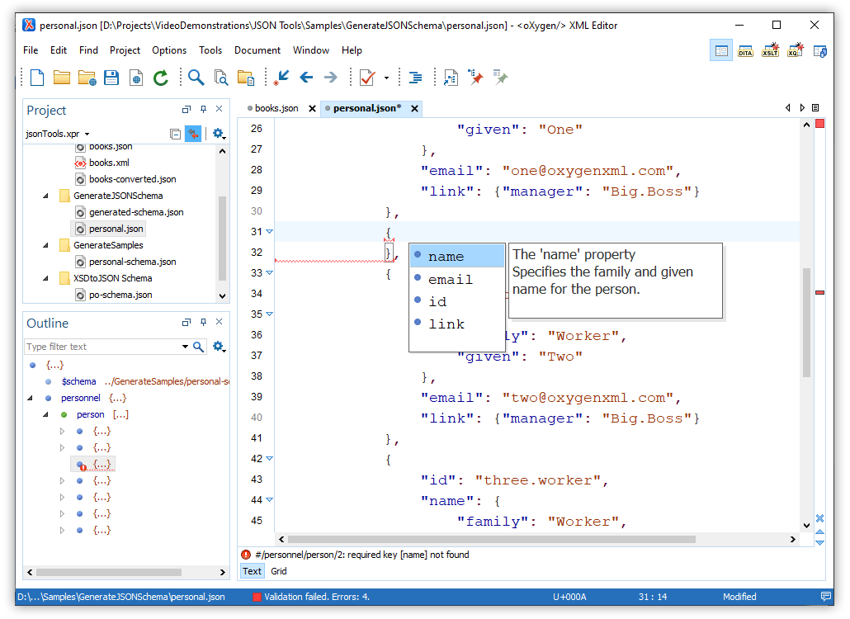This screenshot has width=850, height=619.
Task: Click the editor horizontal scrollbar thumb
Action: click(x=491, y=539)
